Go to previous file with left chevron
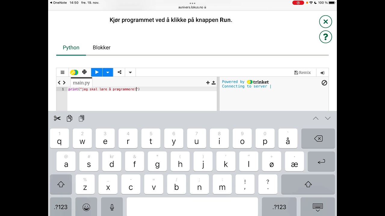This screenshot has width=385, height=216. coord(59,82)
